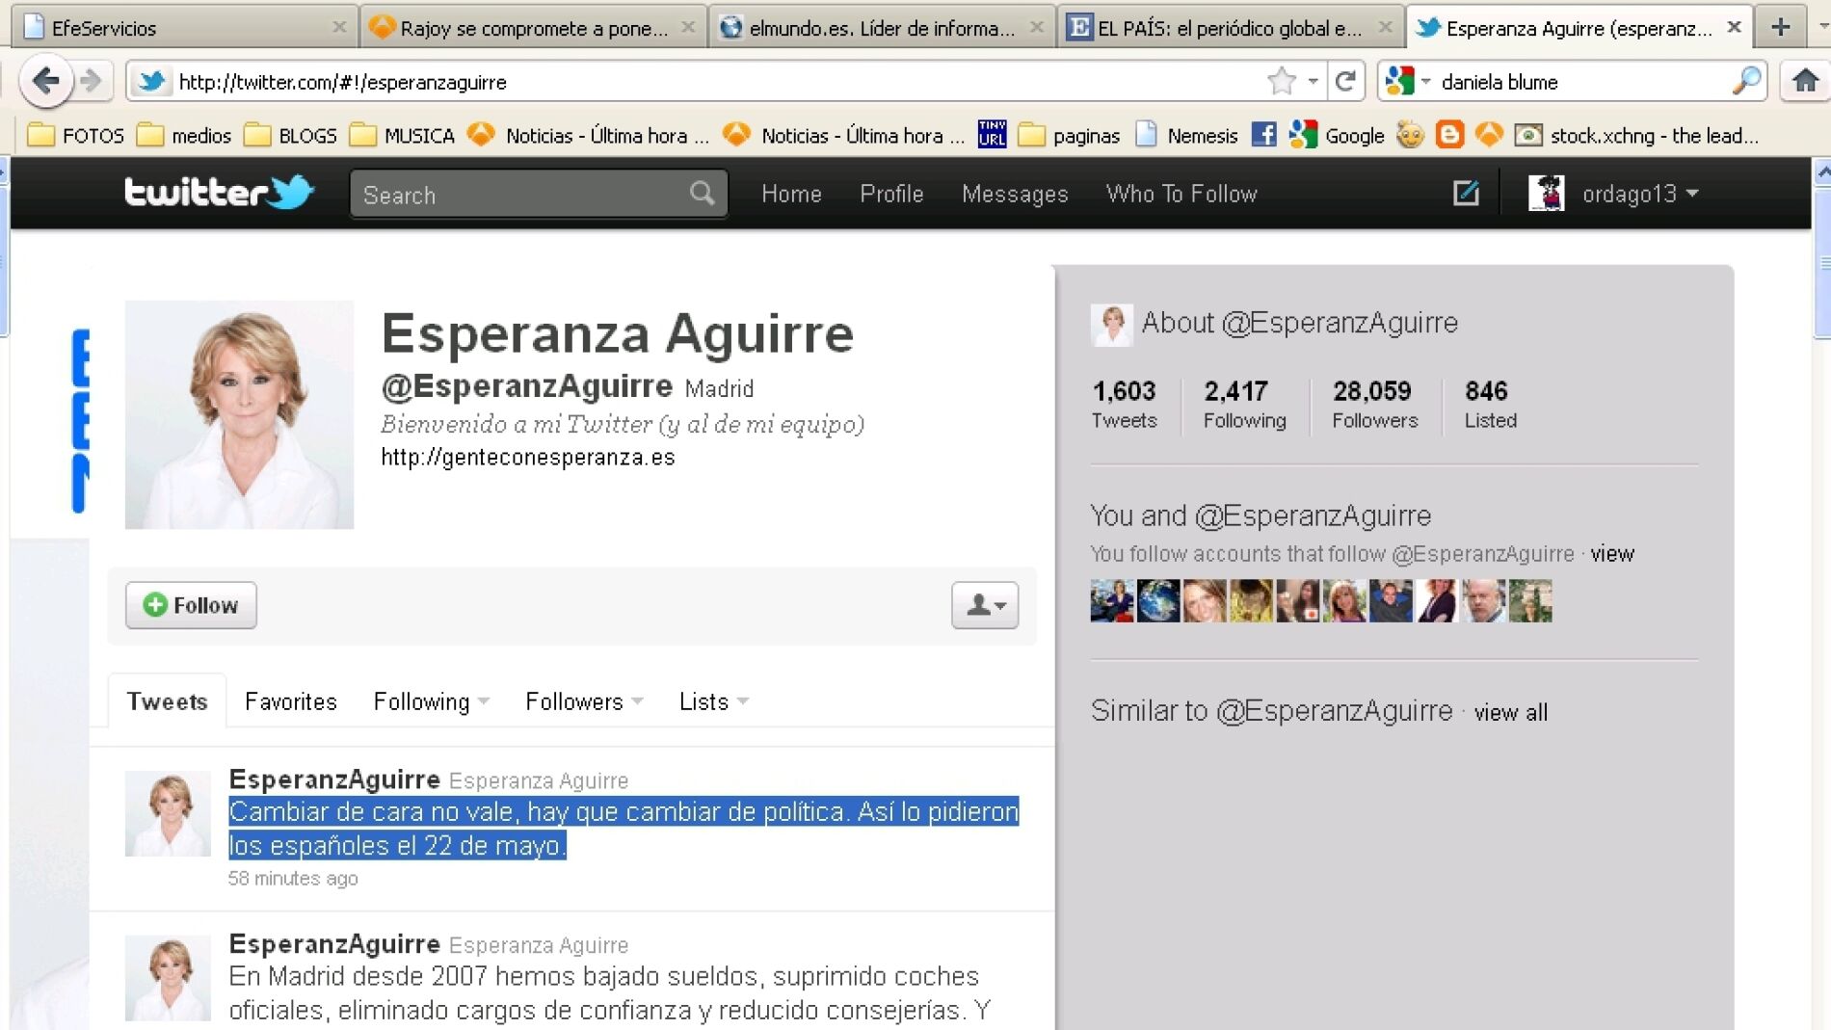The width and height of the screenshot is (1831, 1030).
Task: Click the 28,059 Followers stat
Action: 1374,404
